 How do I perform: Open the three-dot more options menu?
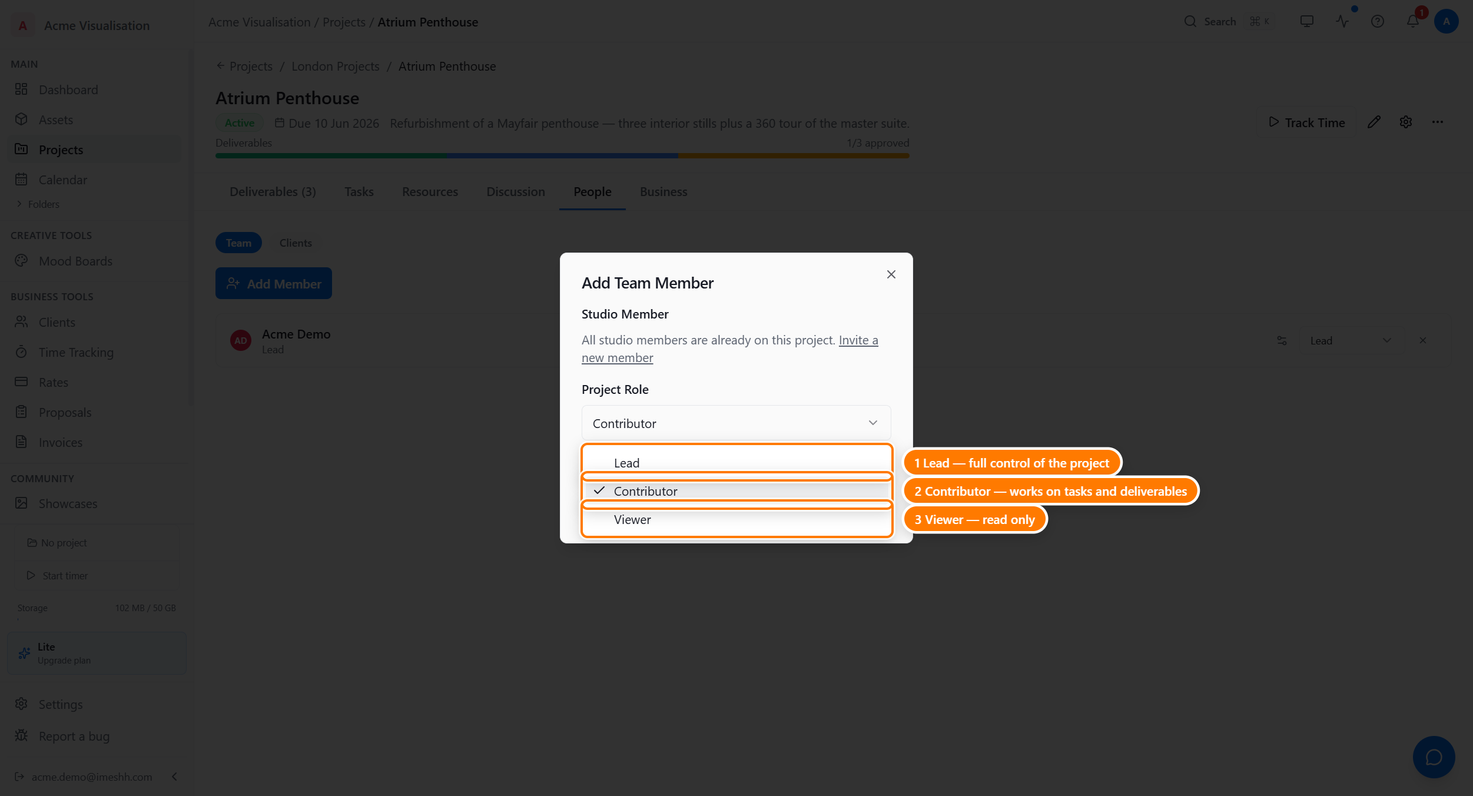[1437, 122]
